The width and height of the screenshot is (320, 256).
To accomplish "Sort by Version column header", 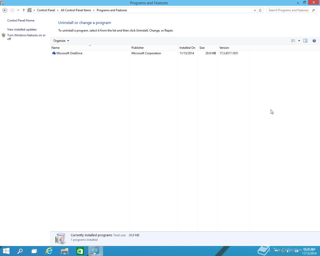I will pyautogui.click(x=234, y=48).
